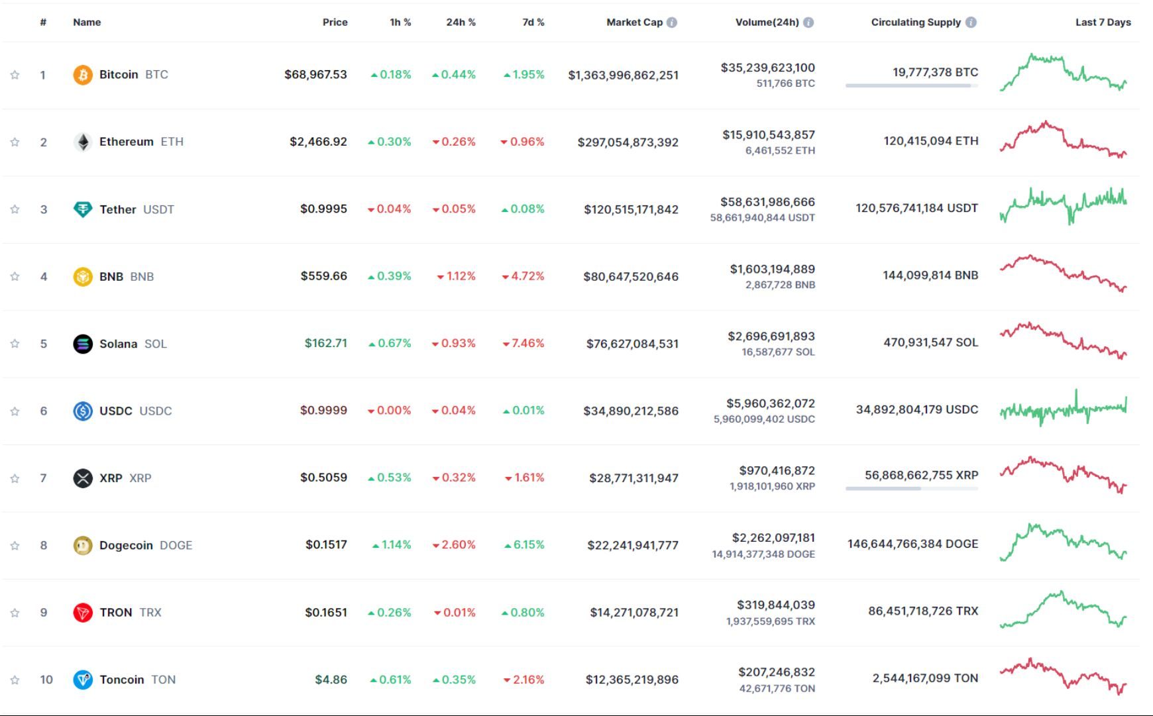Select the TRON TRX icon
The image size is (1153, 716).
82,612
